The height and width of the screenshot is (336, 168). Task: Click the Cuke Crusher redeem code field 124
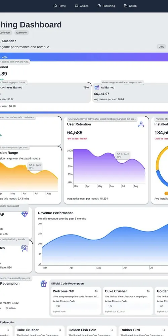128,306
